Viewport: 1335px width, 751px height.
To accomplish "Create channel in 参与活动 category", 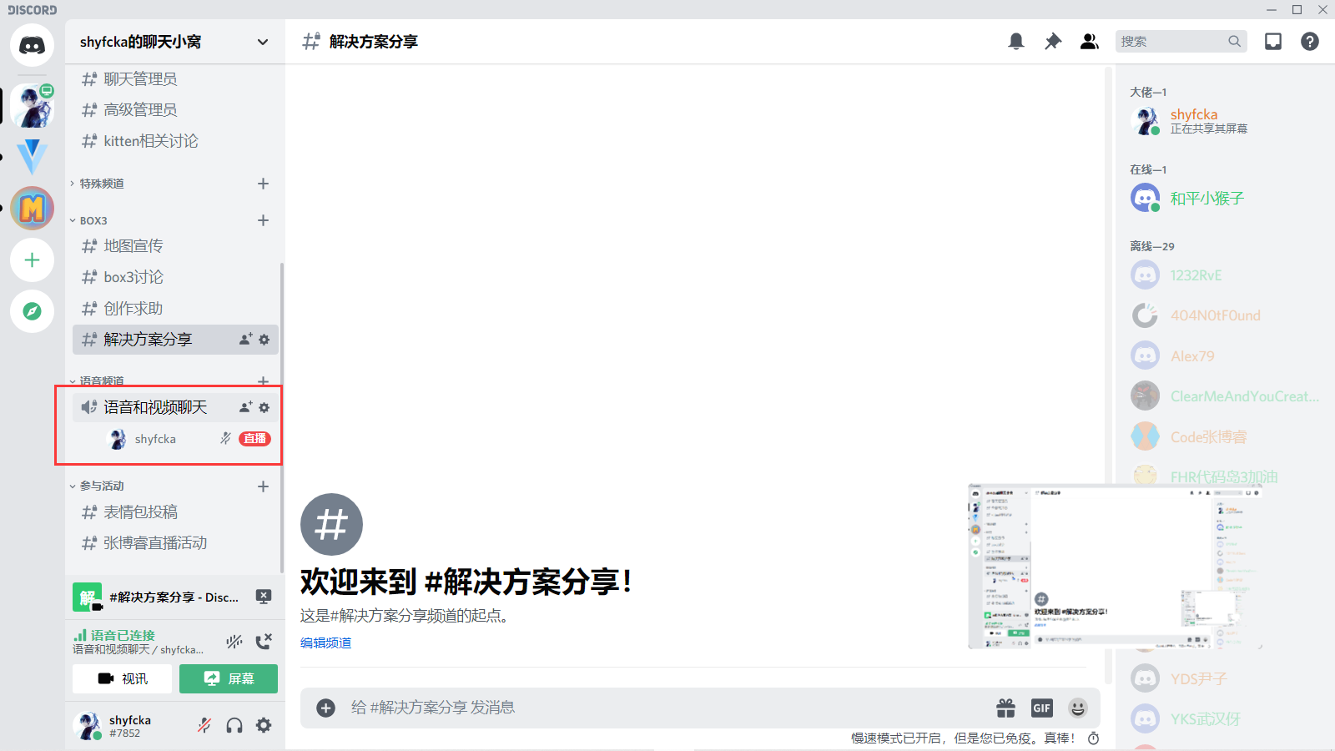I will [x=263, y=486].
